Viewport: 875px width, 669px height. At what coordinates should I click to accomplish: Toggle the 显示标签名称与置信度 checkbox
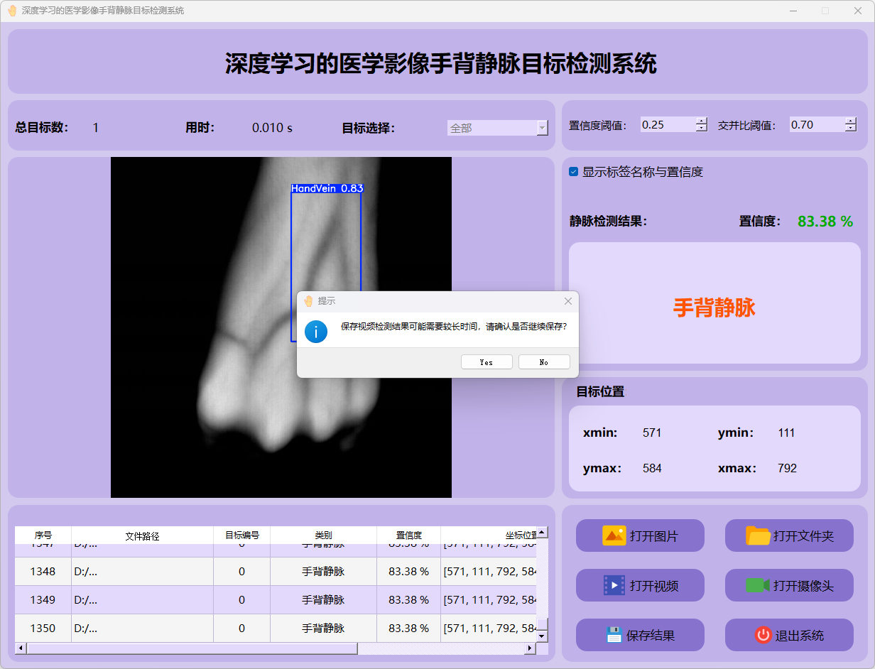tap(574, 172)
